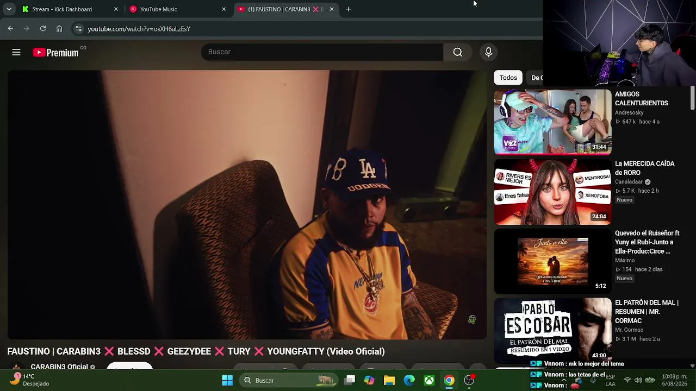
Task: View site information icon in address bar
Action: point(78,29)
